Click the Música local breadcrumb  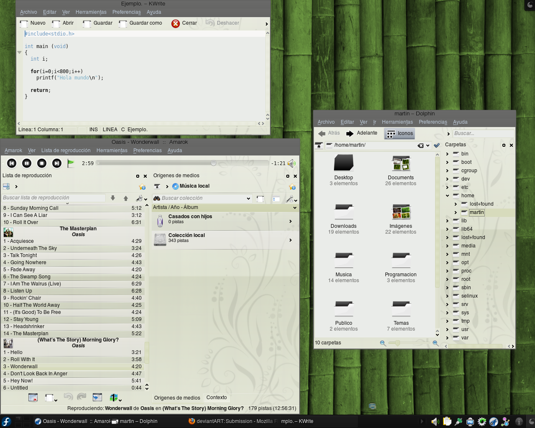coord(191,186)
